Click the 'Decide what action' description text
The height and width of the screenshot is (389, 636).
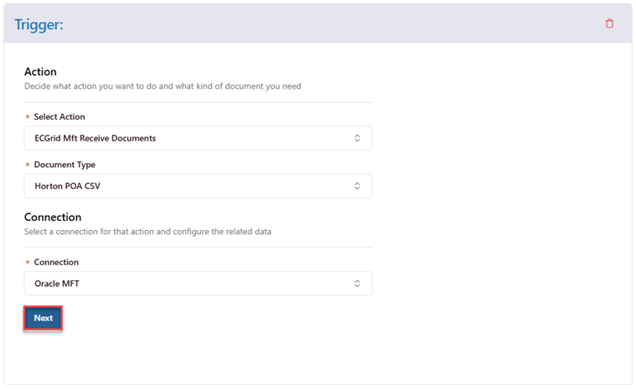pos(163,86)
